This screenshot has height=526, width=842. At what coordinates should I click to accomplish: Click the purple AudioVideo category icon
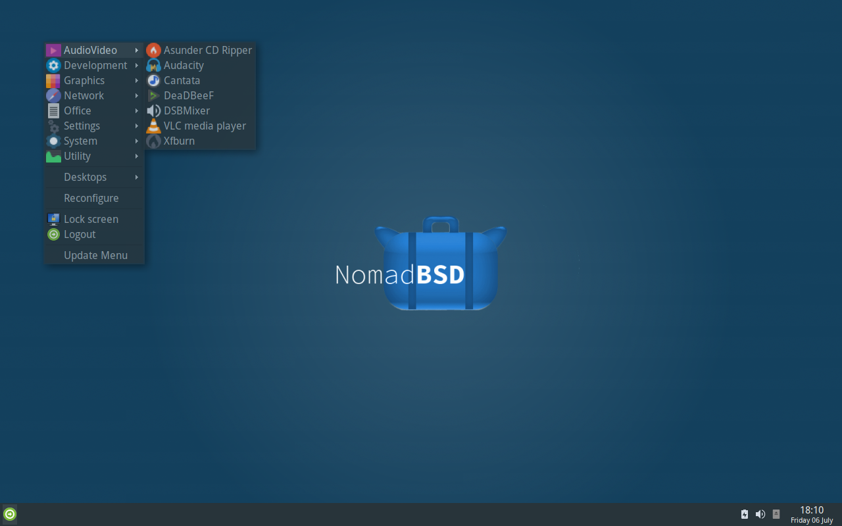53,50
